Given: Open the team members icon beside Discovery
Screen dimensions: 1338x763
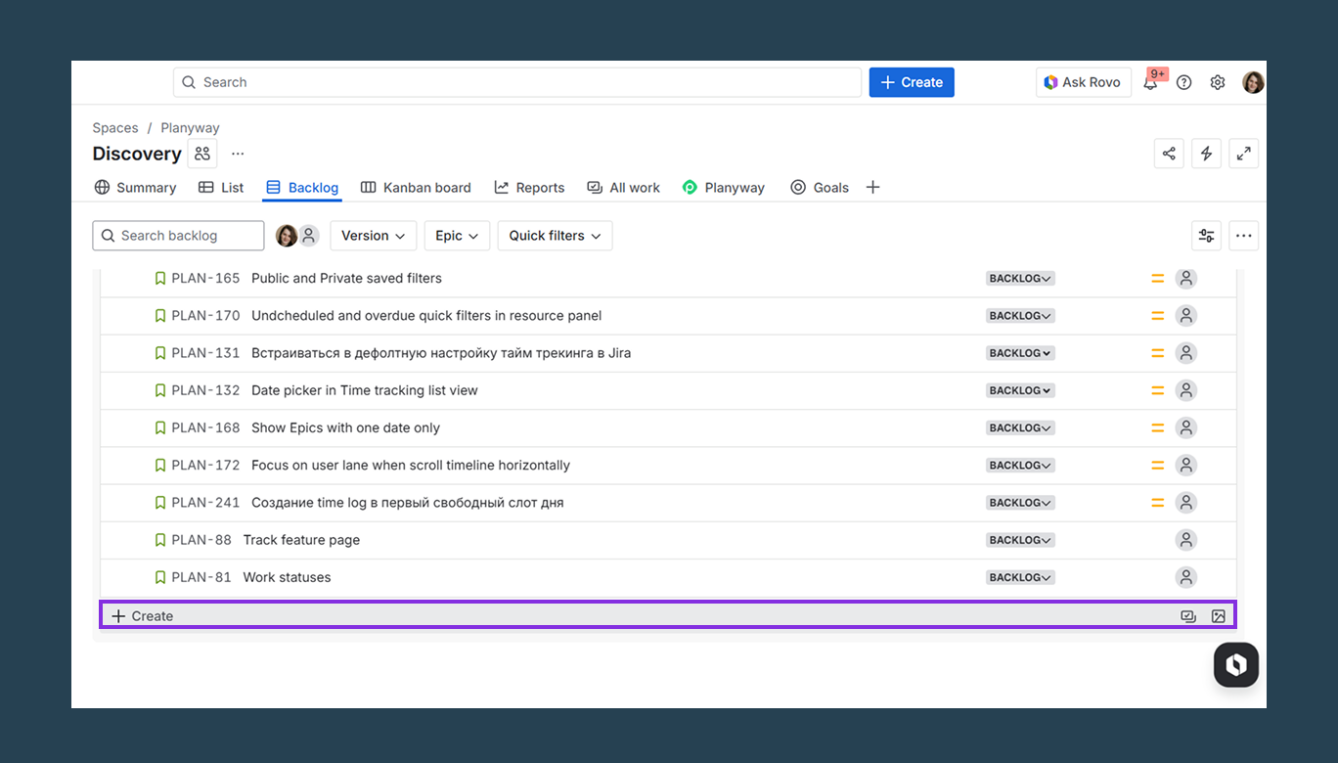Looking at the screenshot, I should [x=202, y=154].
